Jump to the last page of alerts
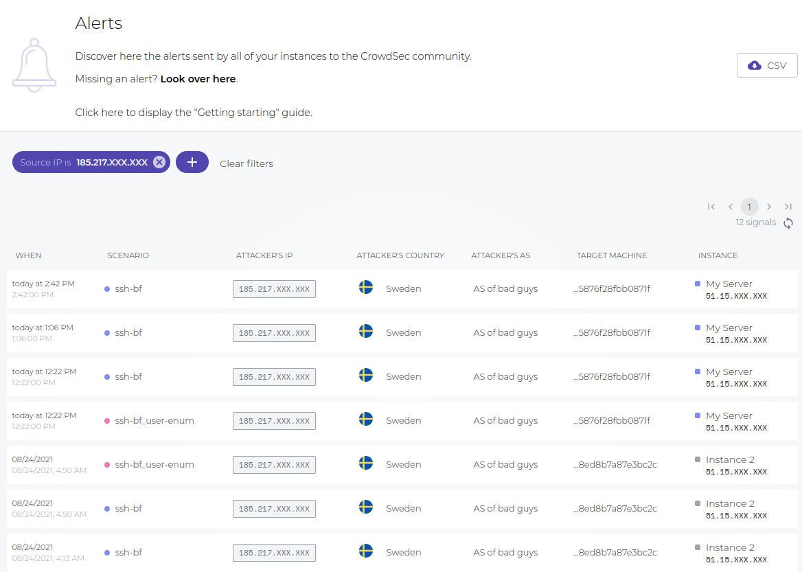The height and width of the screenshot is (572, 802). [x=788, y=206]
